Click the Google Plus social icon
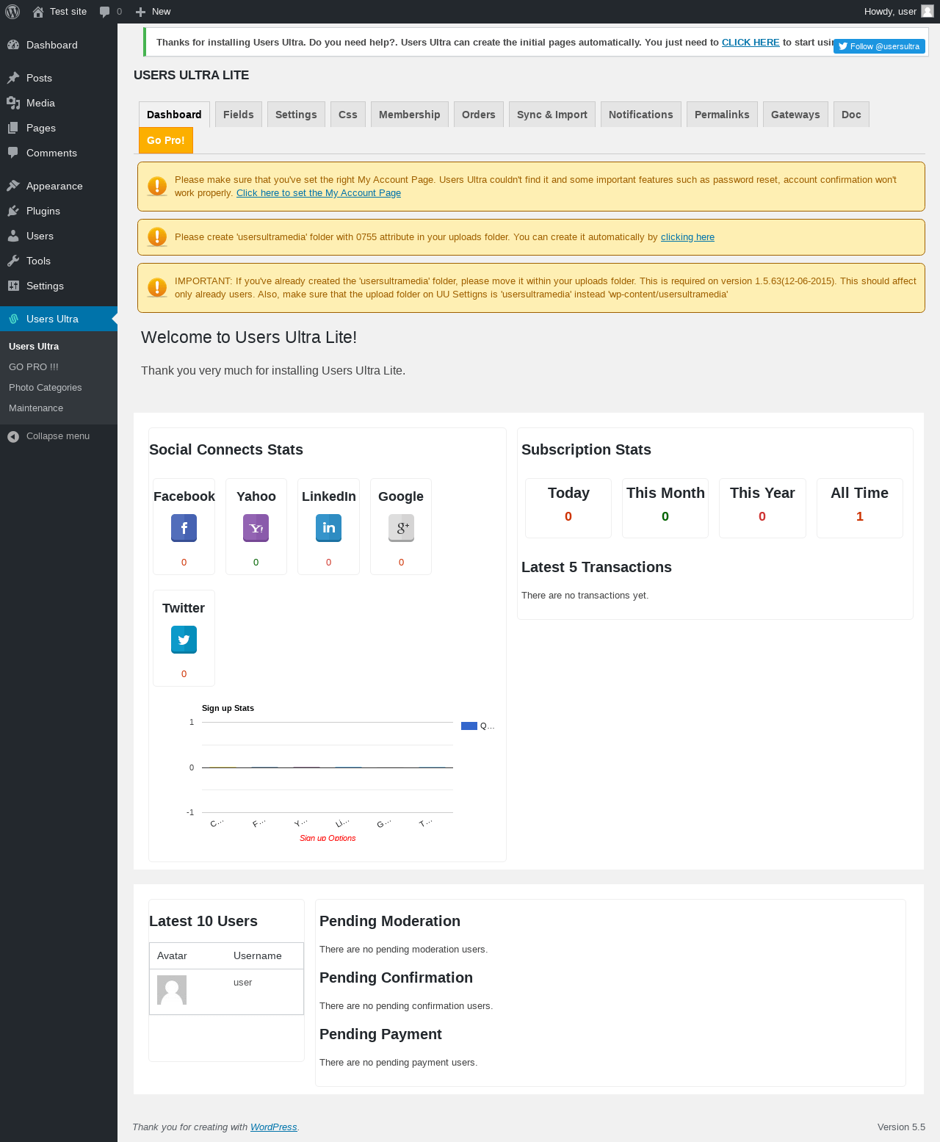This screenshot has width=940, height=1142. (401, 528)
